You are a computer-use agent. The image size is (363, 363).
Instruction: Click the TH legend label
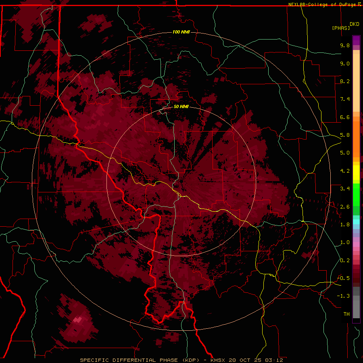click(x=346, y=314)
